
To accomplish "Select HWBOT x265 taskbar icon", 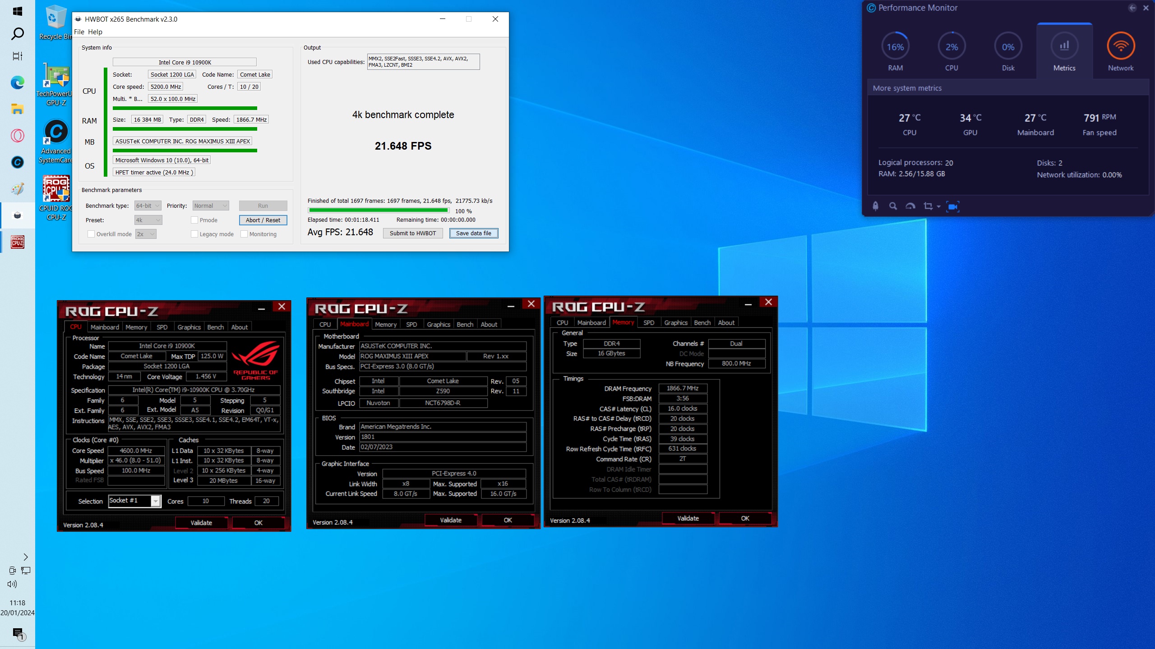I will click(x=17, y=215).
